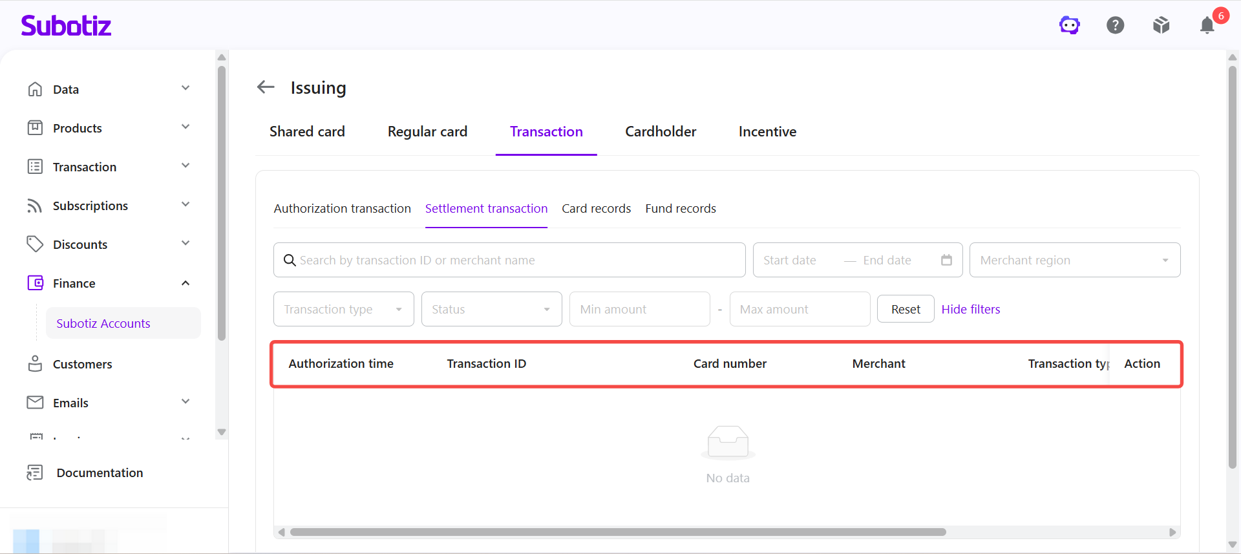Collapse the Finance menu chevron
The height and width of the screenshot is (554, 1241).
click(x=186, y=283)
